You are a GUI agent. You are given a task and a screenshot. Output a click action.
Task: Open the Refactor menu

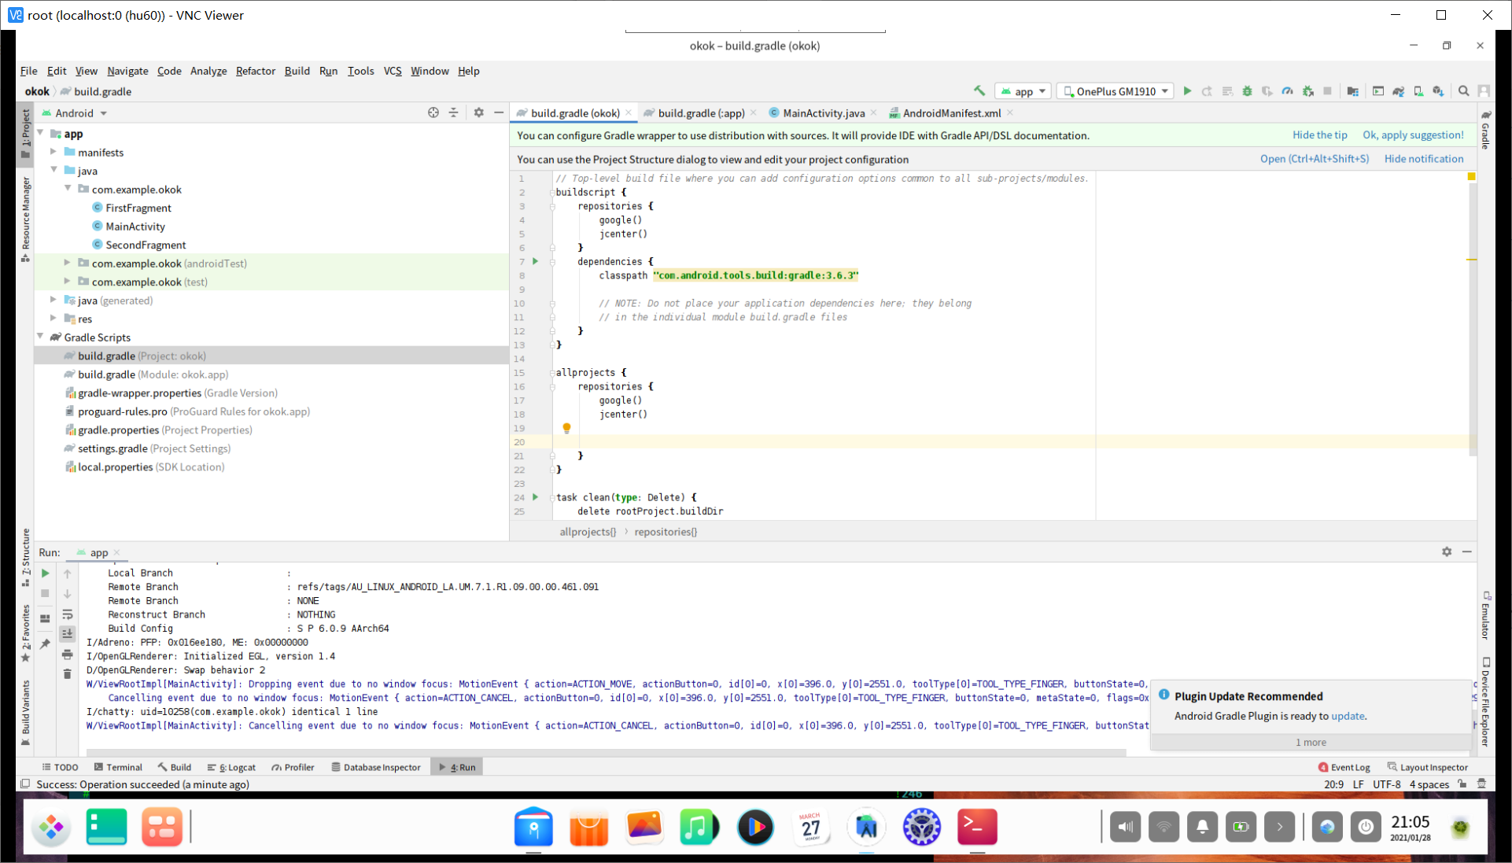[255, 71]
